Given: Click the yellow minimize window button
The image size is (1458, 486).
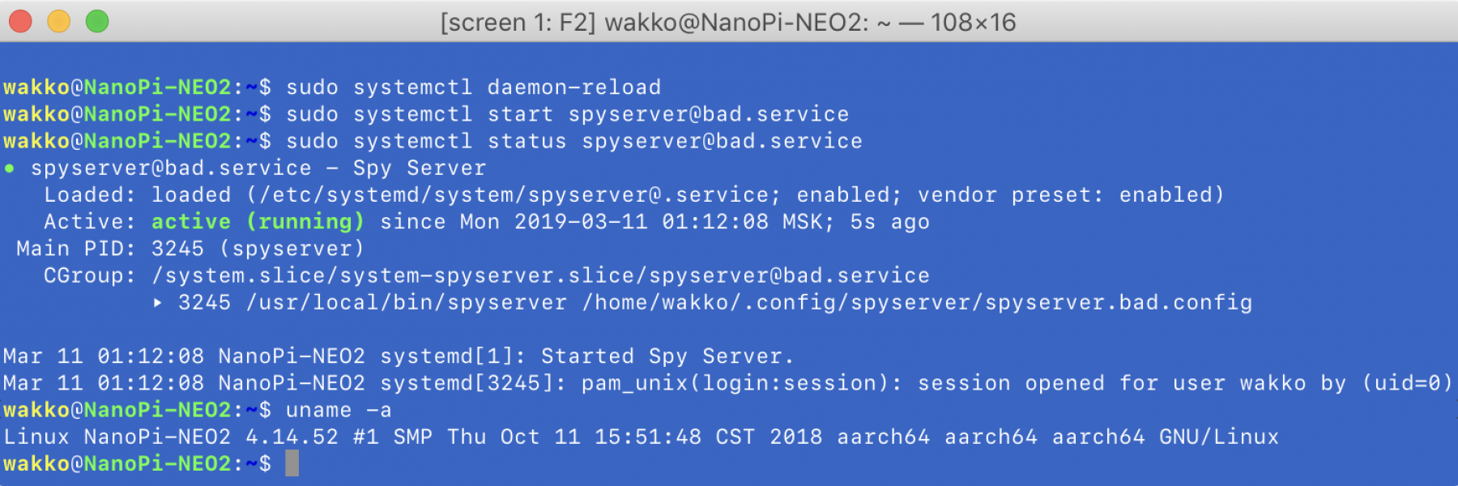Looking at the screenshot, I should pyautogui.click(x=59, y=21).
